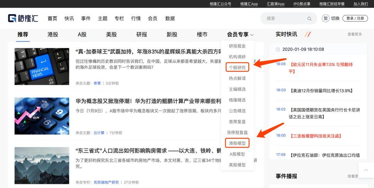Image resolution: width=374 pixels, height=188 pixels.
Task: Click the Gelonghui logo icon
Action: [x=12, y=18]
